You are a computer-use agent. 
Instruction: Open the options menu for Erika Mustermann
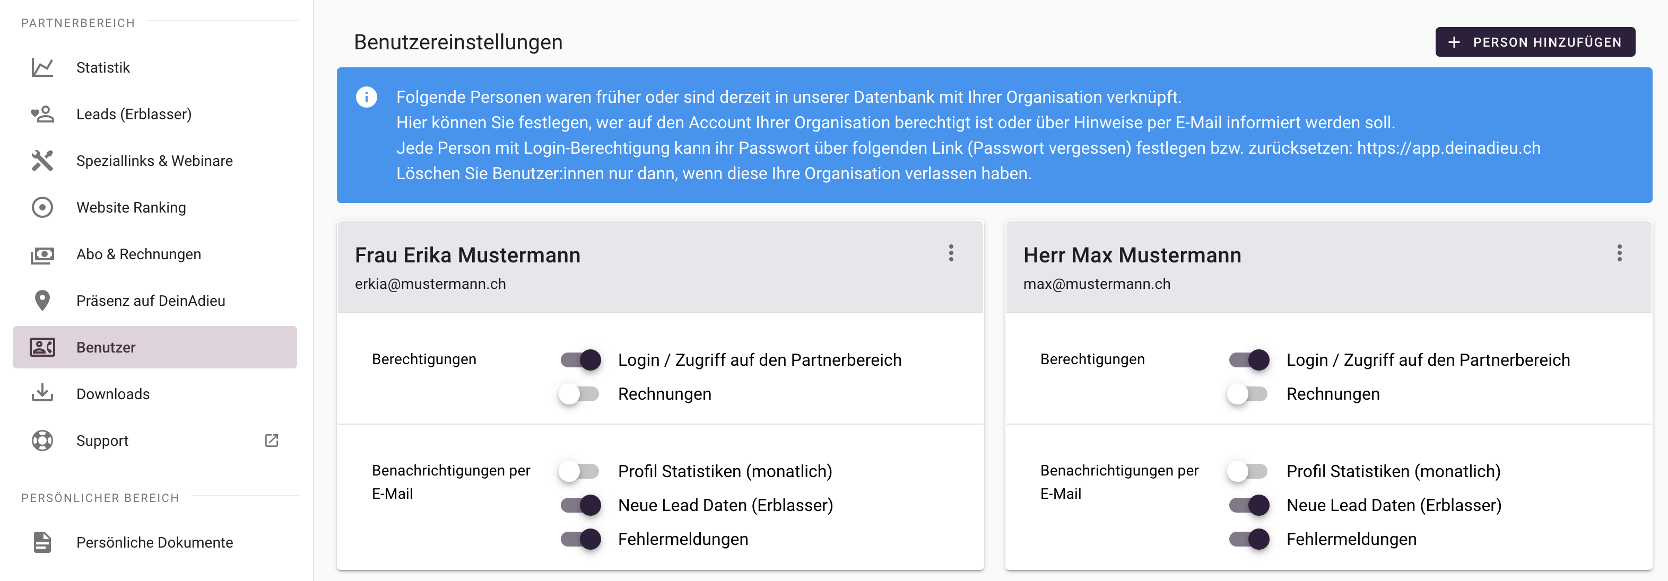point(951,253)
